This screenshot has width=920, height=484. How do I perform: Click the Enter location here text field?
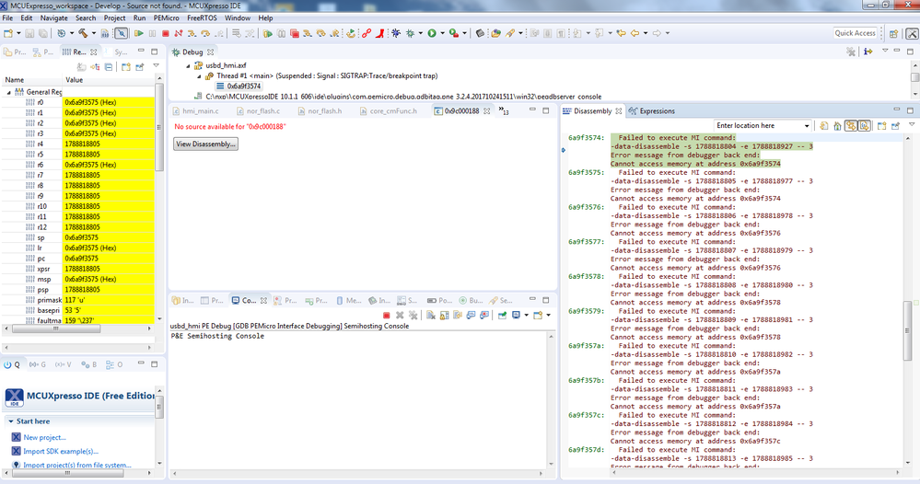tap(758, 126)
